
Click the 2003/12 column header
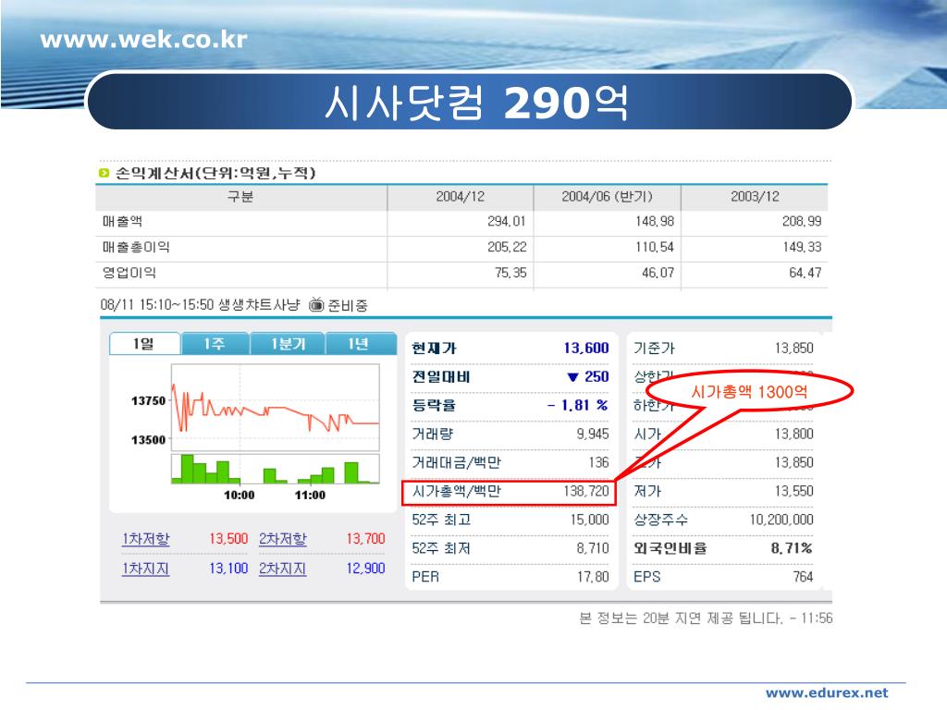tap(755, 197)
